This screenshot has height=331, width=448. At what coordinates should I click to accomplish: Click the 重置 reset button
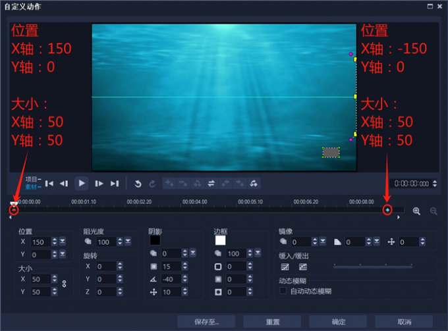click(272, 322)
